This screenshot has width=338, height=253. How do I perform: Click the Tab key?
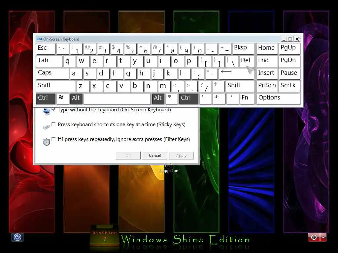point(49,61)
